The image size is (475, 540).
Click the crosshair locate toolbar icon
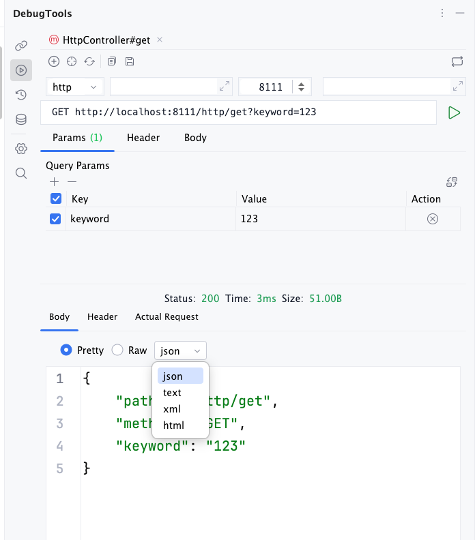click(72, 61)
